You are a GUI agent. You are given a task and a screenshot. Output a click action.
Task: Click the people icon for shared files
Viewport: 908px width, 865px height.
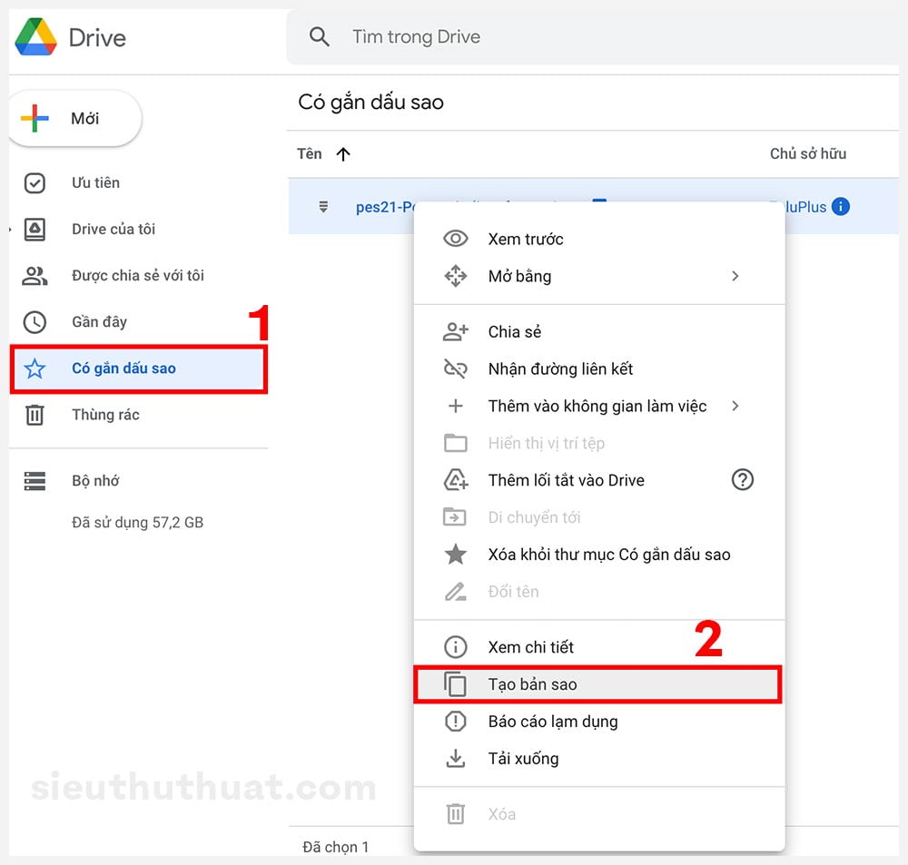click(x=35, y=276)
